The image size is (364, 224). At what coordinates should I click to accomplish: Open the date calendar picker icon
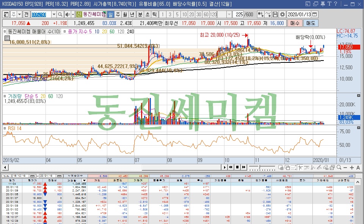click(x=315, y=15)
